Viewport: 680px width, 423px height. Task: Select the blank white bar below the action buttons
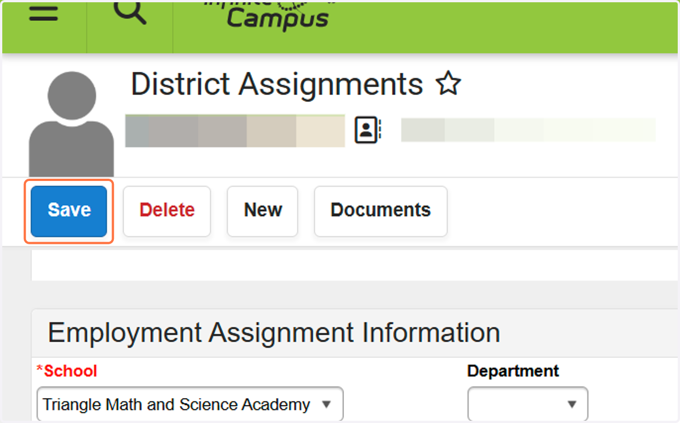(x=355, y=266)
